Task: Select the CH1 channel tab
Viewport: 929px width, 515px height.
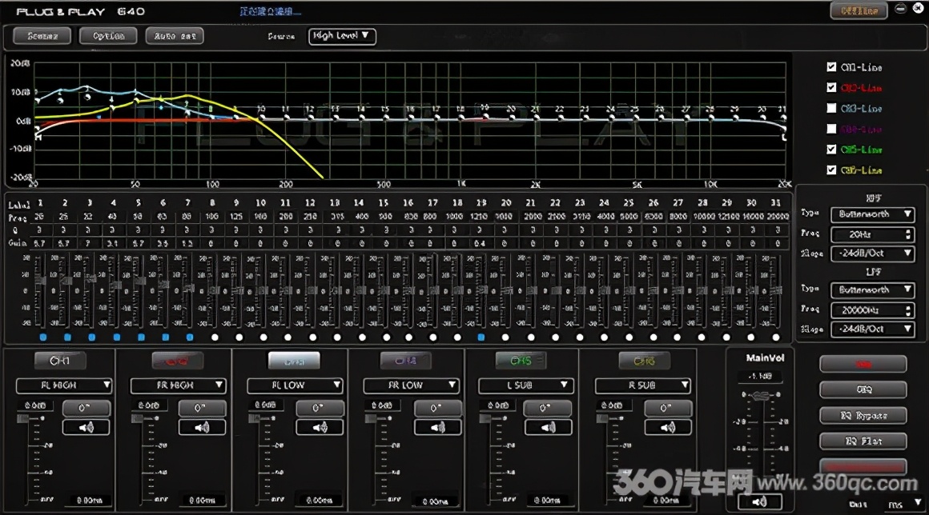Action: [60, 360]
